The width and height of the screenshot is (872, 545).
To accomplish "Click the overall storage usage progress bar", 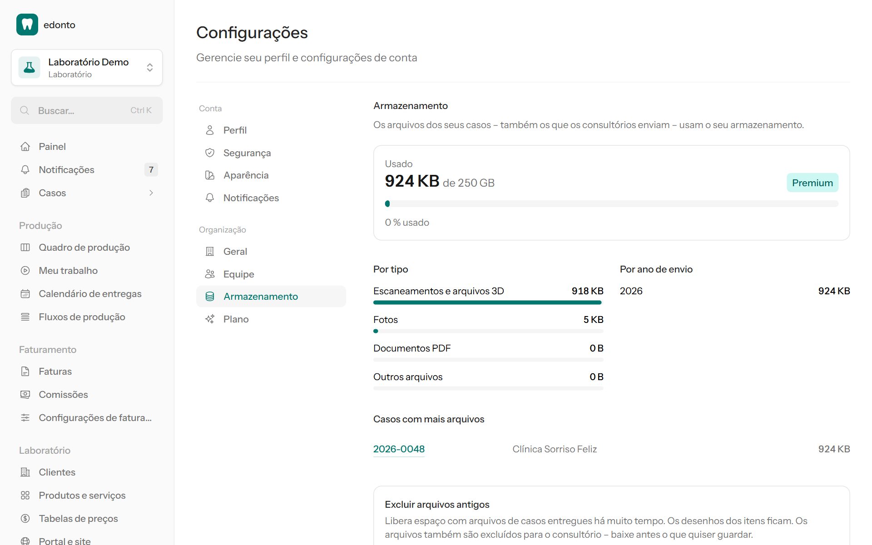I will [611, 204].
